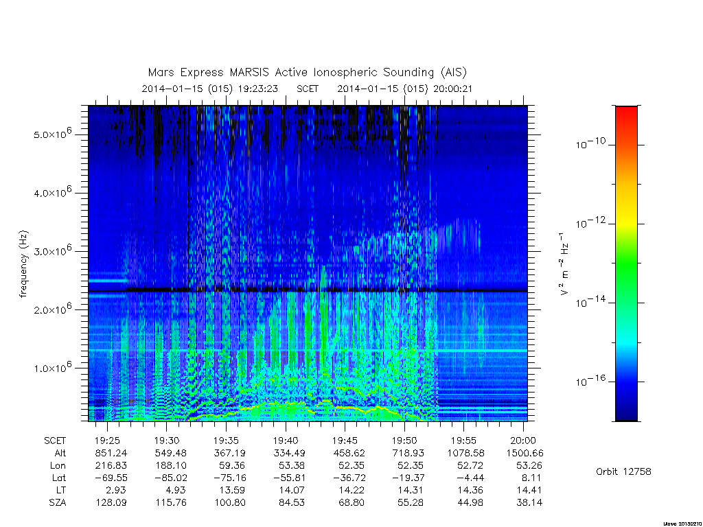Click the "SCET" row label below the plot
703x527 pixels.
pyautogui.click(x=55, y=441)
